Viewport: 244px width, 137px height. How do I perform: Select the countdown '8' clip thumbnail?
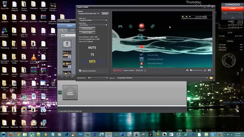[x=67, y=44]
